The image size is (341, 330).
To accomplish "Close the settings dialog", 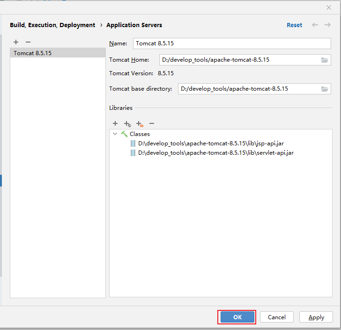I will pos(329,7).
